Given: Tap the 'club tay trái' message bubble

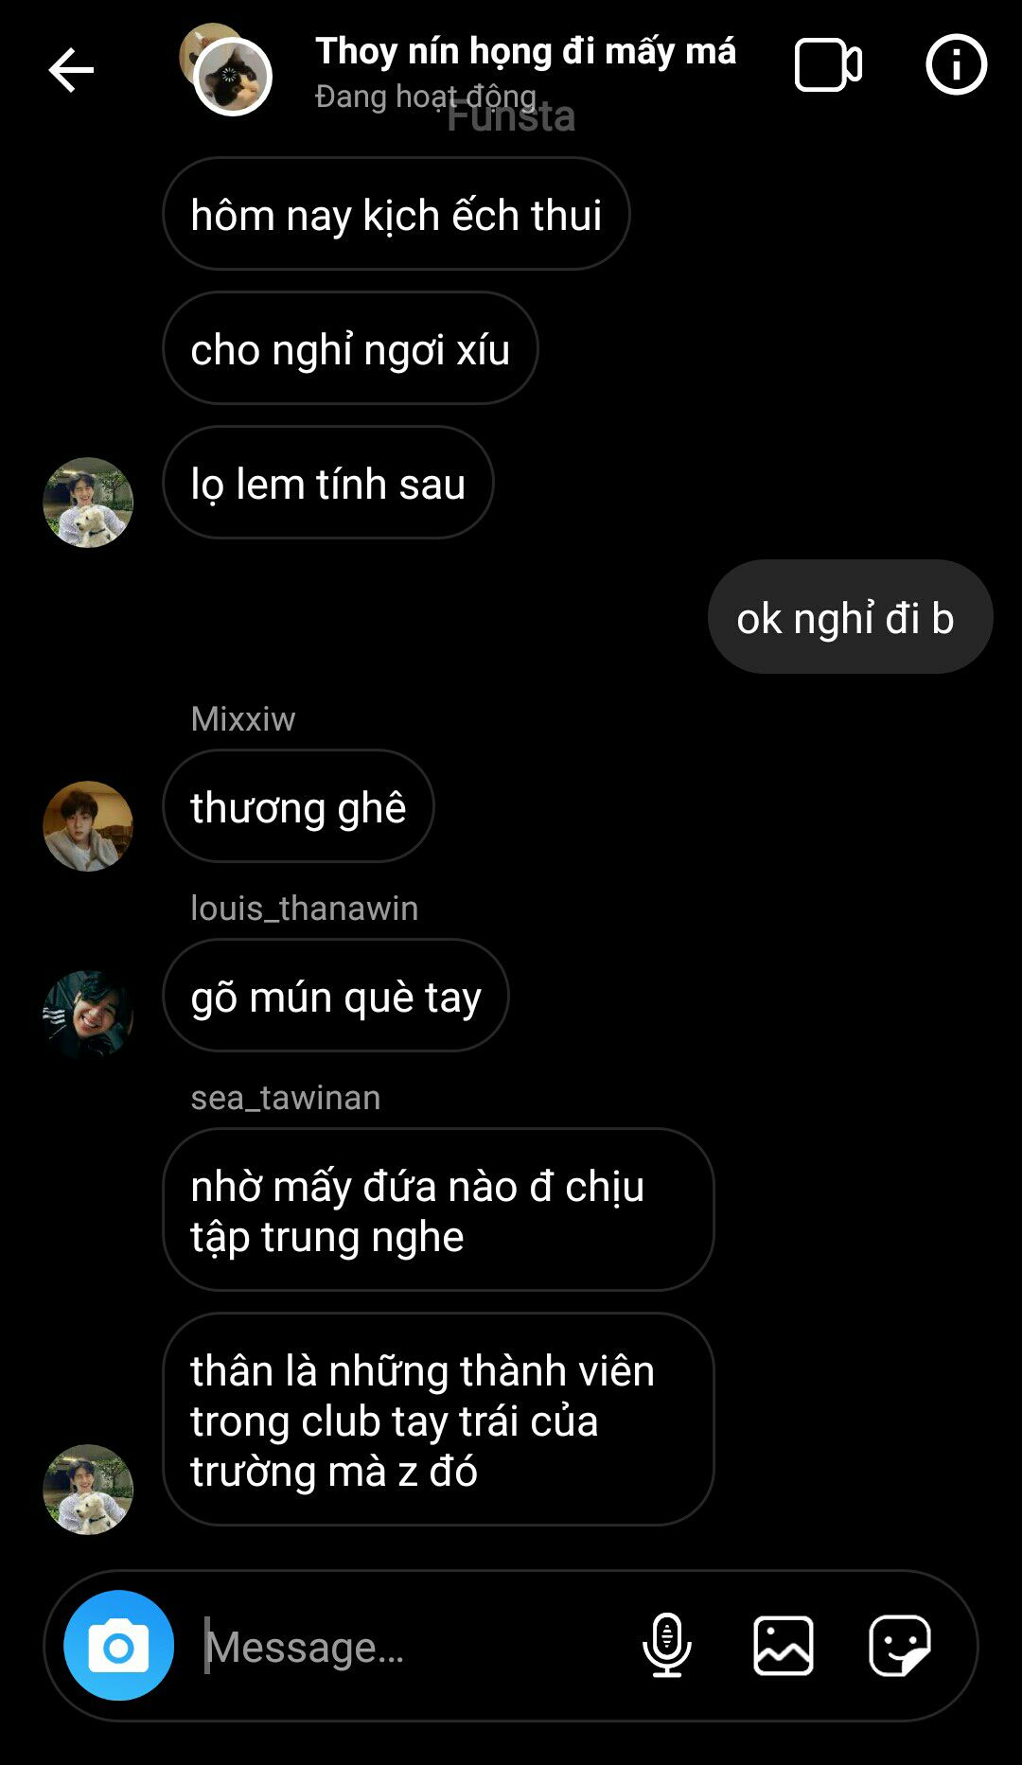Looking at the screenshot, I should 438,1420.
